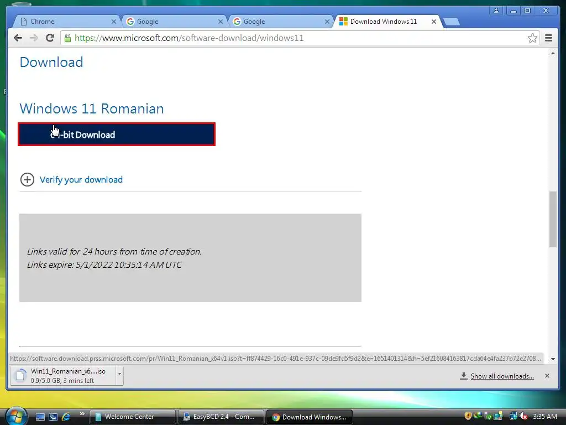
Task: Click the 3:35 AM system clock
Action: click(545, 416)
